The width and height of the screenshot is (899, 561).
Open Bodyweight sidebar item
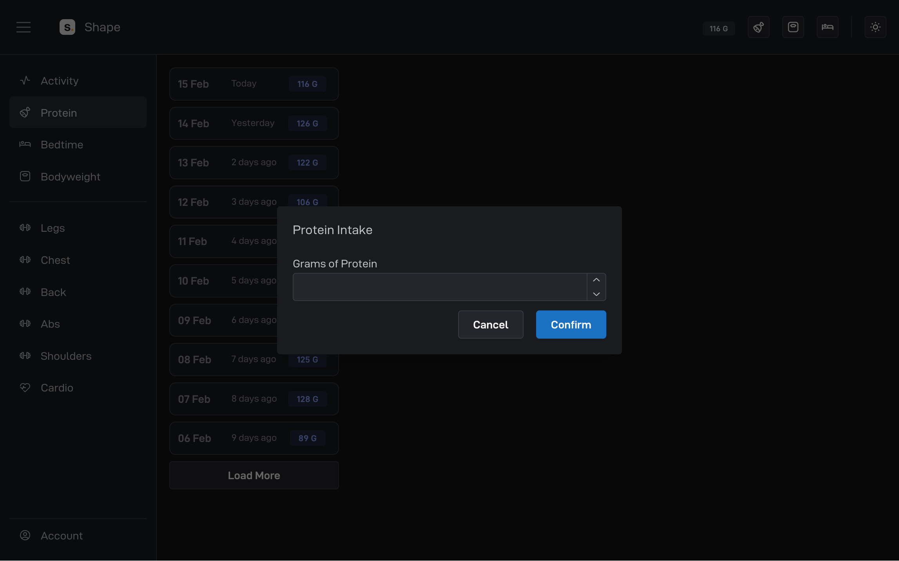(x=71, y=177)
